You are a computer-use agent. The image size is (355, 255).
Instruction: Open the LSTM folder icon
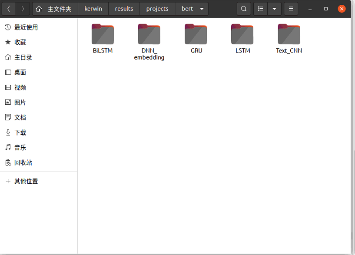coord(242,34)
